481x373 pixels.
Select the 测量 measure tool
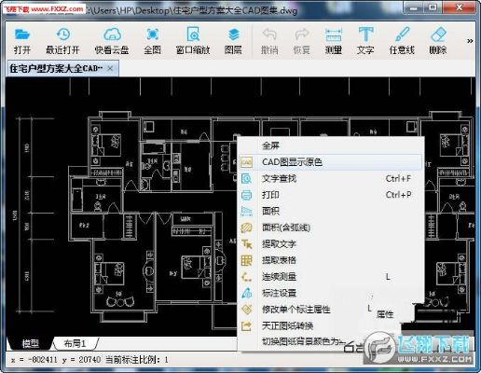pyautogui.click(x=334, y=41)
